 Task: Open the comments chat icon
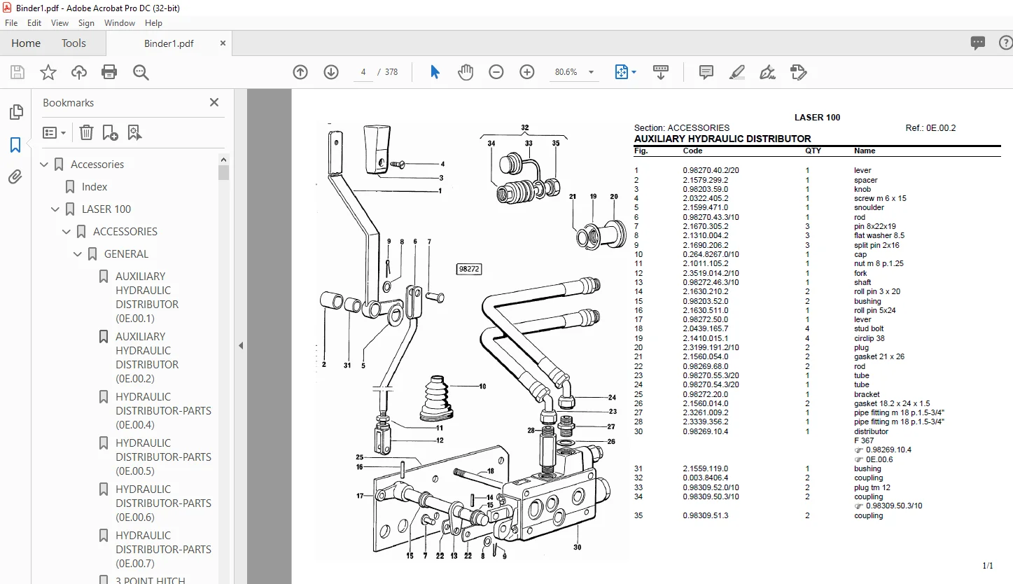point(978,43)
